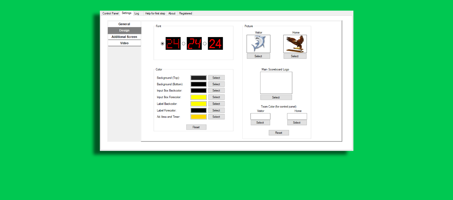Click the empty Main Scoreboard Logo box

tap(276, 83)
